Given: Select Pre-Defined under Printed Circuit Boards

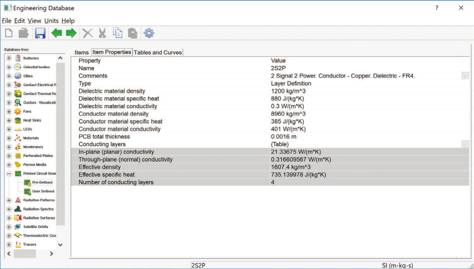Looking at the screenshot, I should (42, 182).
